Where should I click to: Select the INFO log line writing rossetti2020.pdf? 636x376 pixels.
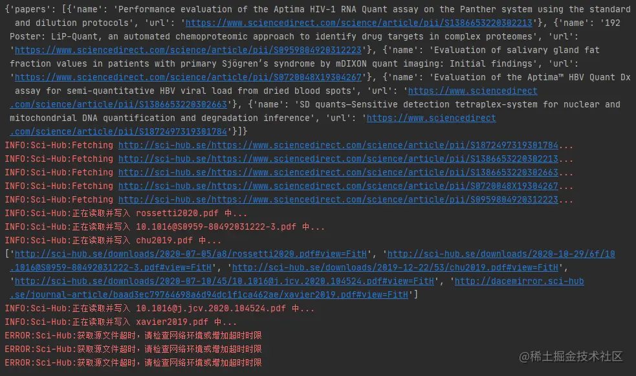(126, 214)
